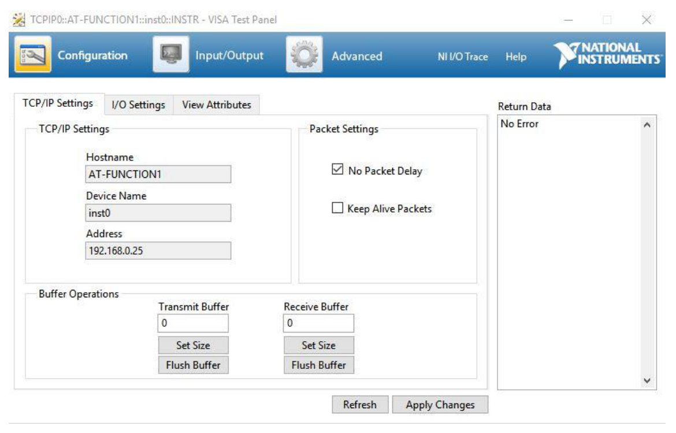
Task: Flush the Transmit Buffer
Action: click(193, 365)
